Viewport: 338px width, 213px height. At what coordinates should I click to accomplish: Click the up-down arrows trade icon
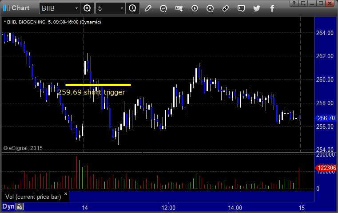226,8
